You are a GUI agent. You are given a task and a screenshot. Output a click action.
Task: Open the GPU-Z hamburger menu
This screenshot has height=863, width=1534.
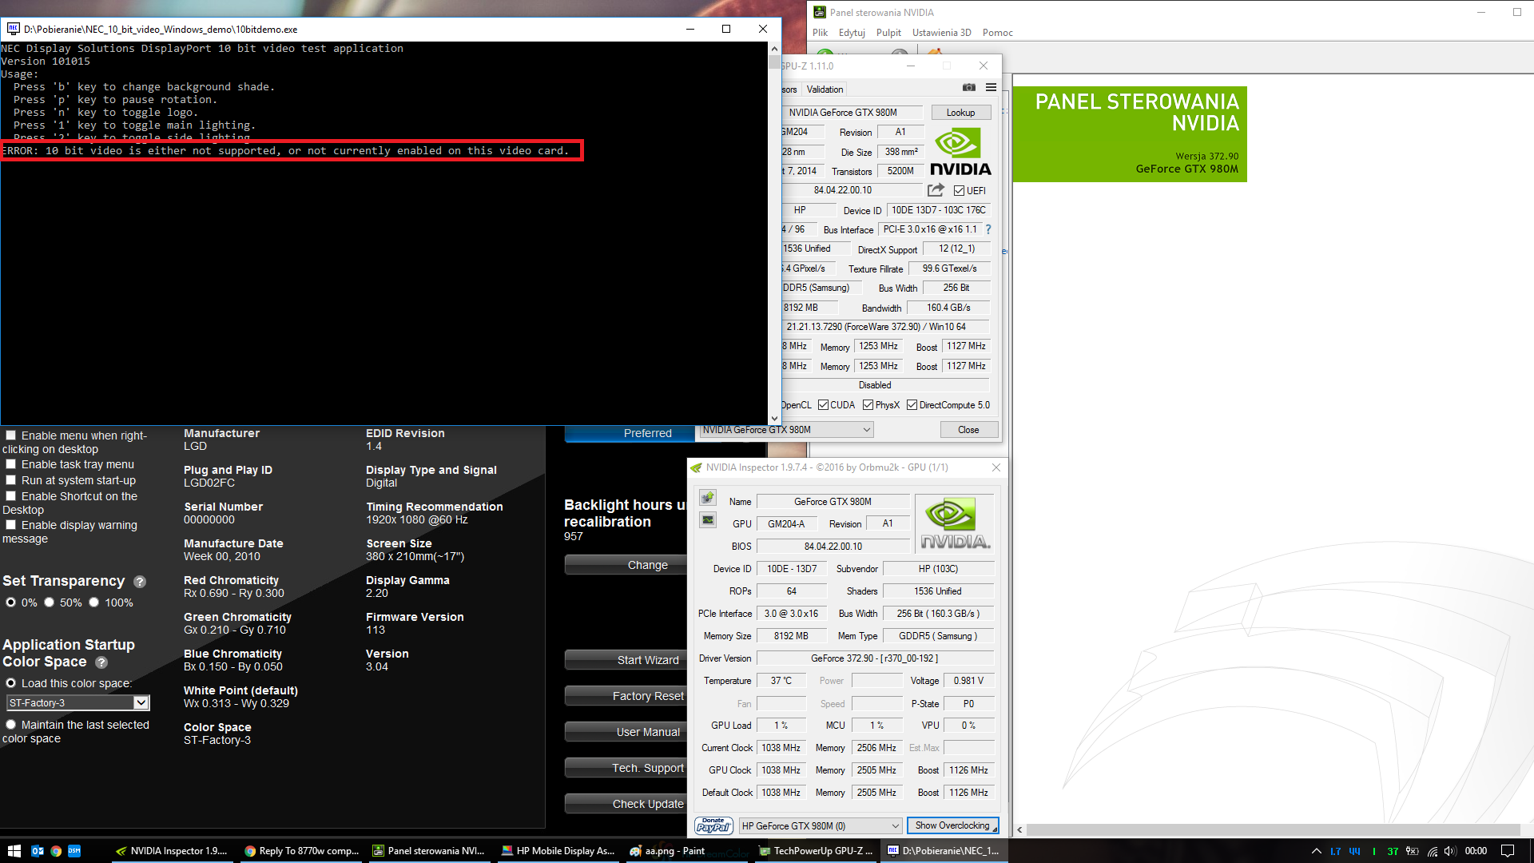[x=991, y=88]
